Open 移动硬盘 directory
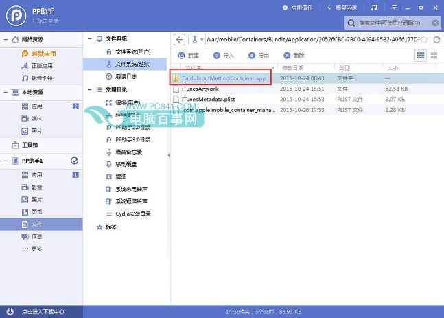This screenshot has width=444, height=318. [x=121, y=164]
